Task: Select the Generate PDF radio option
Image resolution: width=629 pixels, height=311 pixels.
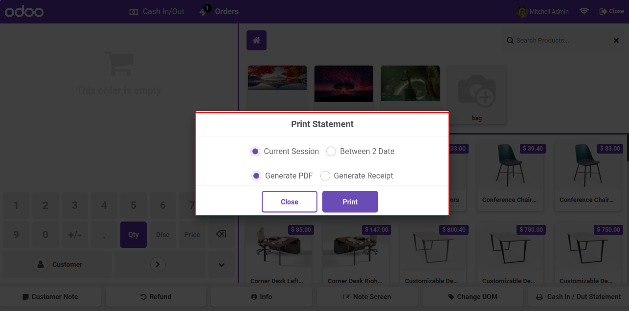Action: [282, 176]
